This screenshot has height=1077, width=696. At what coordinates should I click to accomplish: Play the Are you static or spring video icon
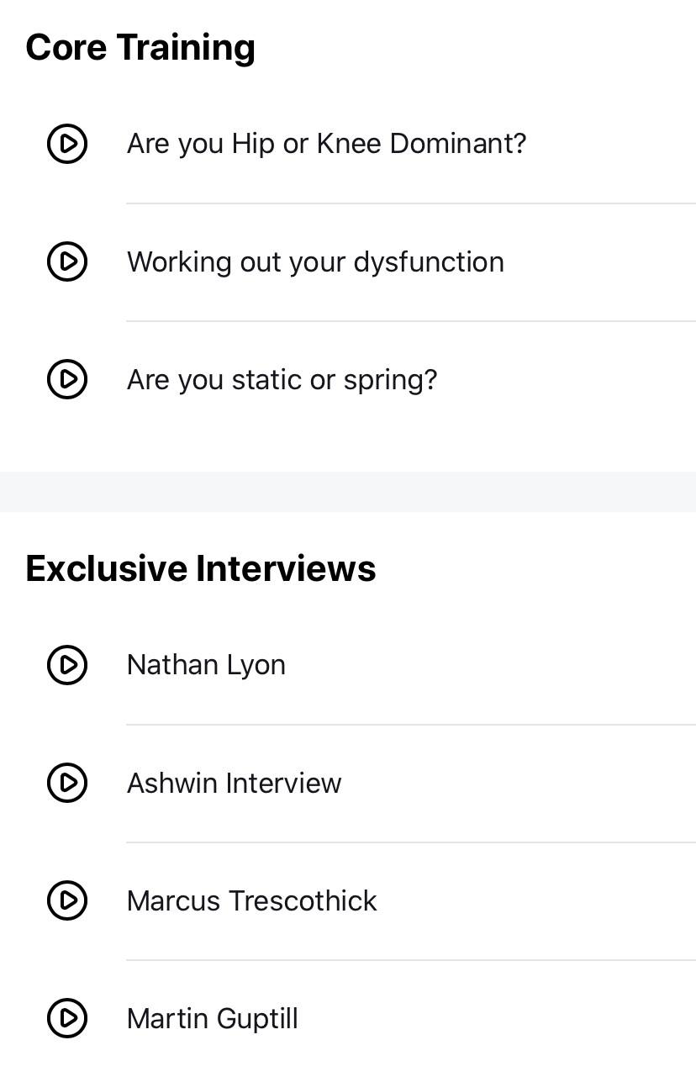point(67,379)
